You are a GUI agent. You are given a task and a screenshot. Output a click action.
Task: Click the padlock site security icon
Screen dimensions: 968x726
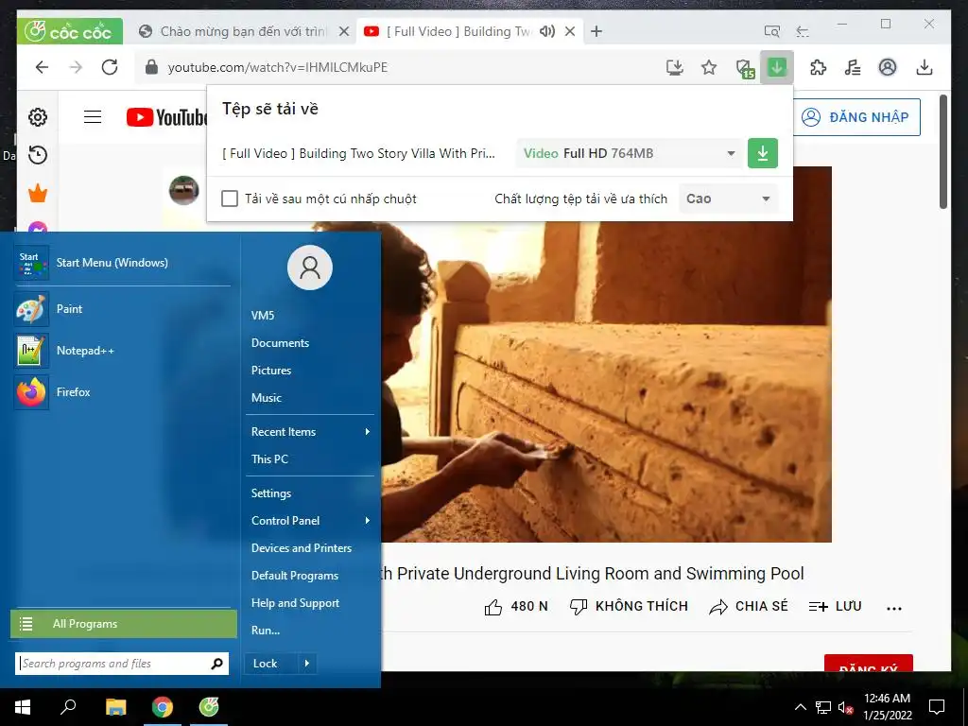[x=151, y=67]
